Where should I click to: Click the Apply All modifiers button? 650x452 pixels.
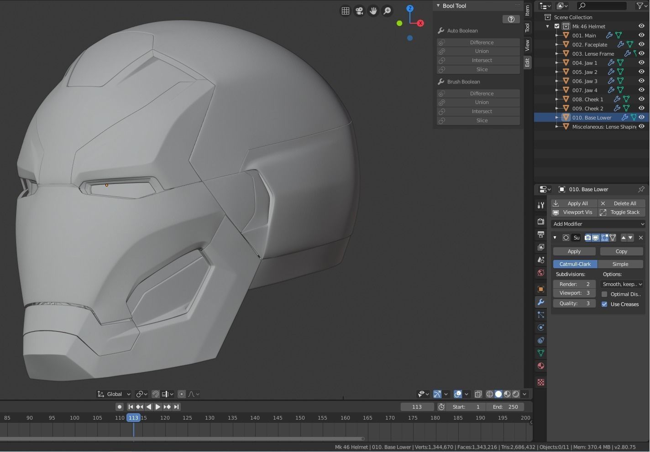click(574, 203)
